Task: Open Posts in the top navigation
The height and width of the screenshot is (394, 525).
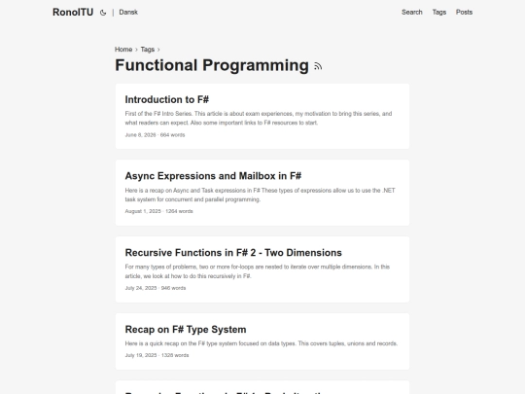Action: 464,12
